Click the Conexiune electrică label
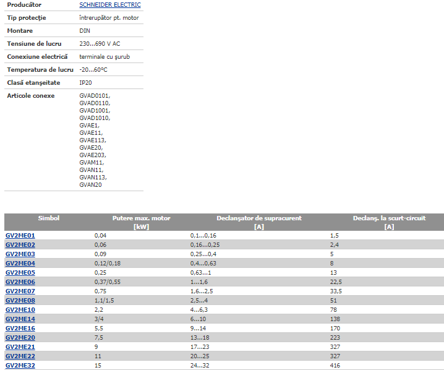Screen dimensions: 444x370 [37, 57]
